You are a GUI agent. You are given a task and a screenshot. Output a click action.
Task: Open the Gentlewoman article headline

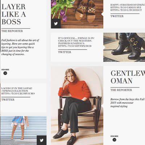(128, 77)
